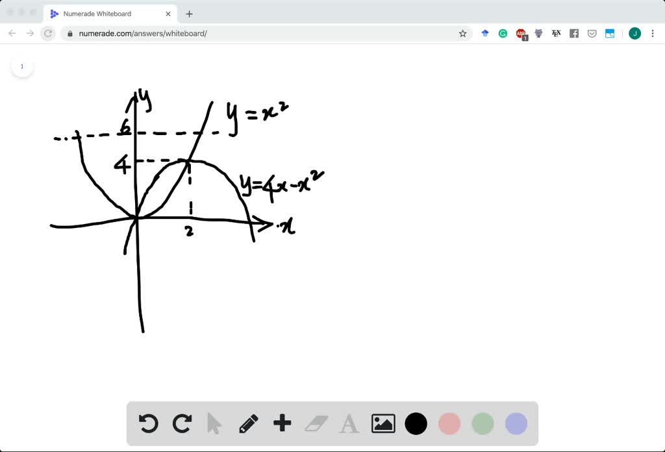The width and height of the screenshot is (665, 452).
Task: Select the Text tool
Action: pyautogui.click(x=349, y=423)
